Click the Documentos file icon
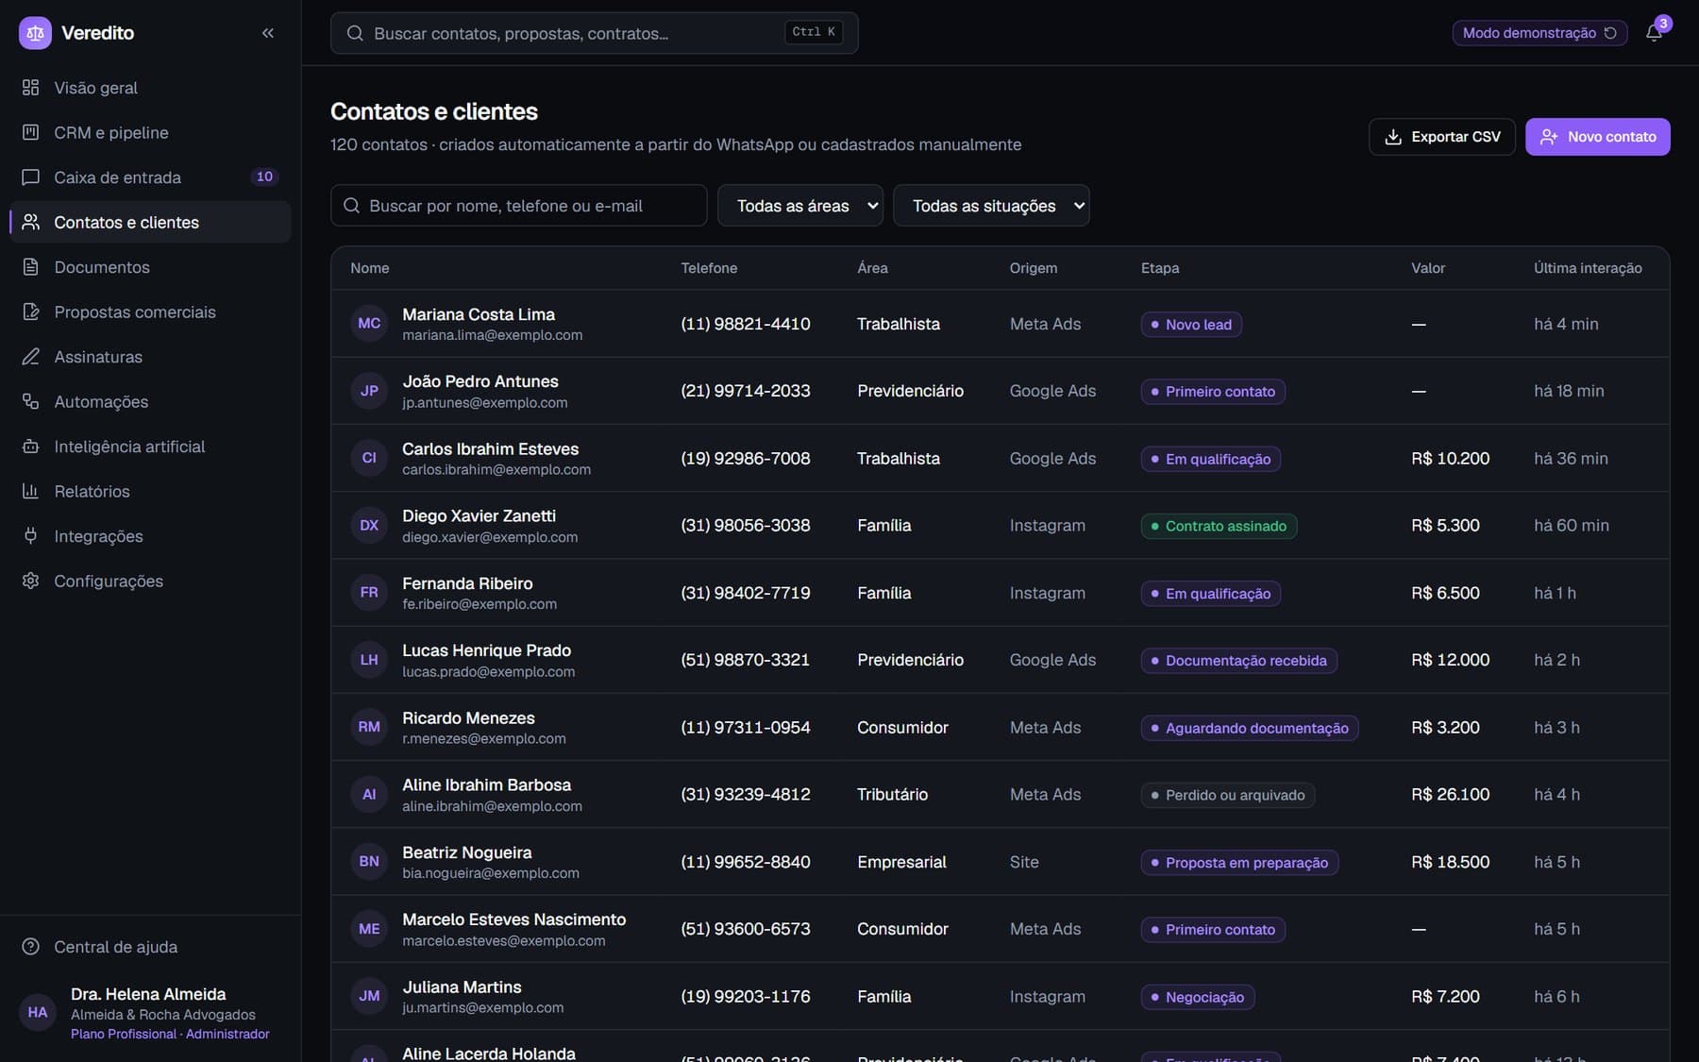The image size is (1699, 1062). pos(31,267)
